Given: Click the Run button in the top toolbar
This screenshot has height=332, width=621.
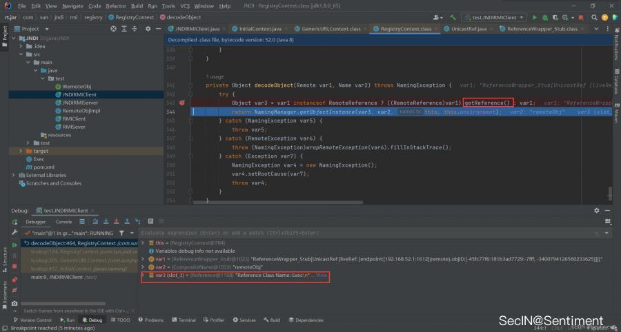Looking at the screenshot, I should (534, 17).
